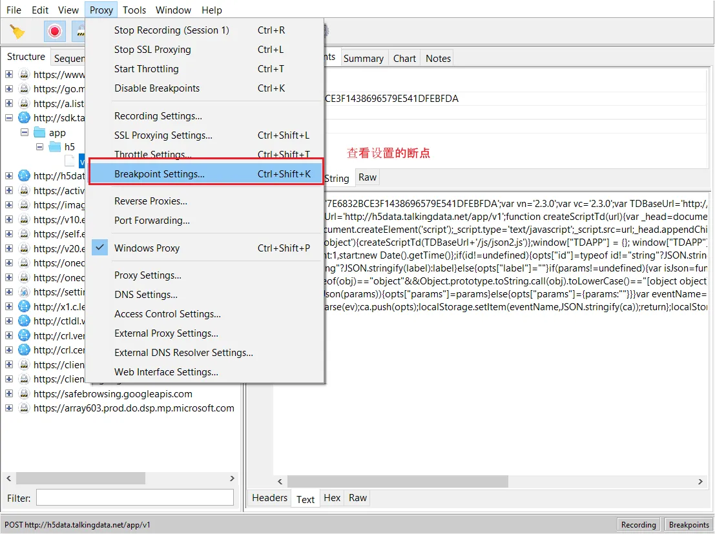This screenshot has height=534, width=715.
Task: Click the host icon beside array603.prod.do.dsp.mp.microsoft.com
Action: pos(24,408)
